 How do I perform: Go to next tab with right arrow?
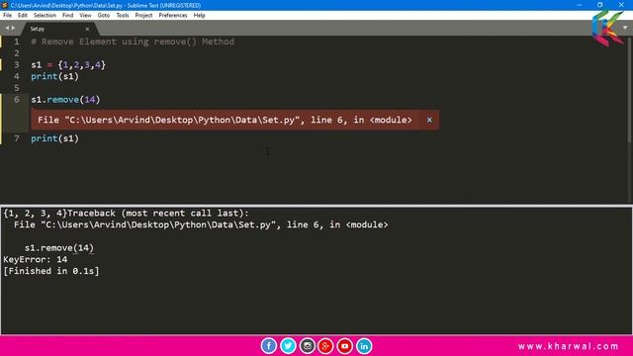click(x=13, y=28)
